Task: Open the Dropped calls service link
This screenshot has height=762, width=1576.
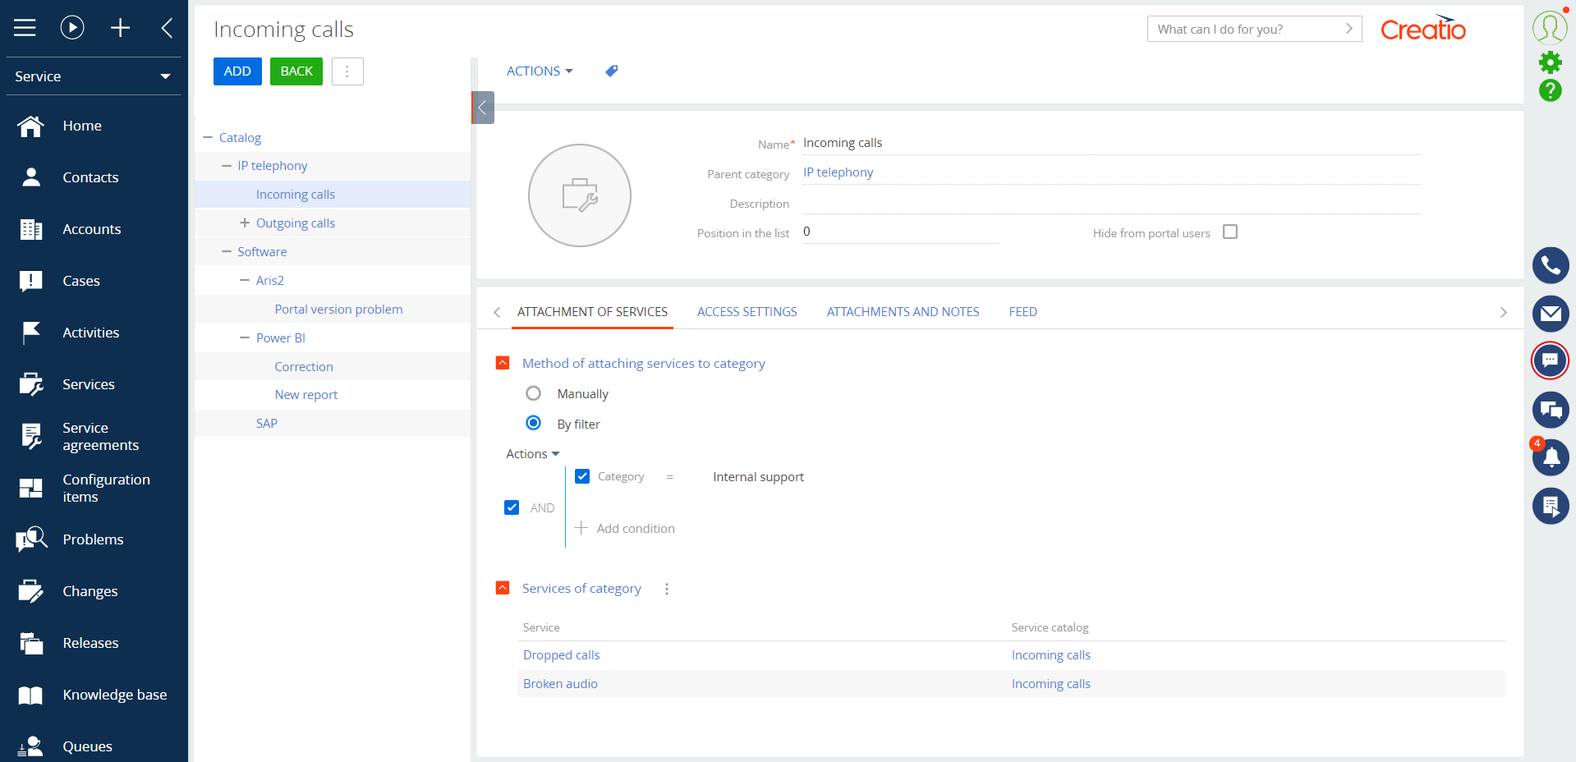Action: 561,655
